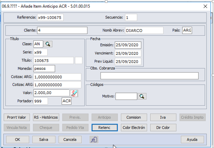The image size is (214, 148).
Task: Focus the Nomb Abrev field showing DIARCO
Action: 144,30
